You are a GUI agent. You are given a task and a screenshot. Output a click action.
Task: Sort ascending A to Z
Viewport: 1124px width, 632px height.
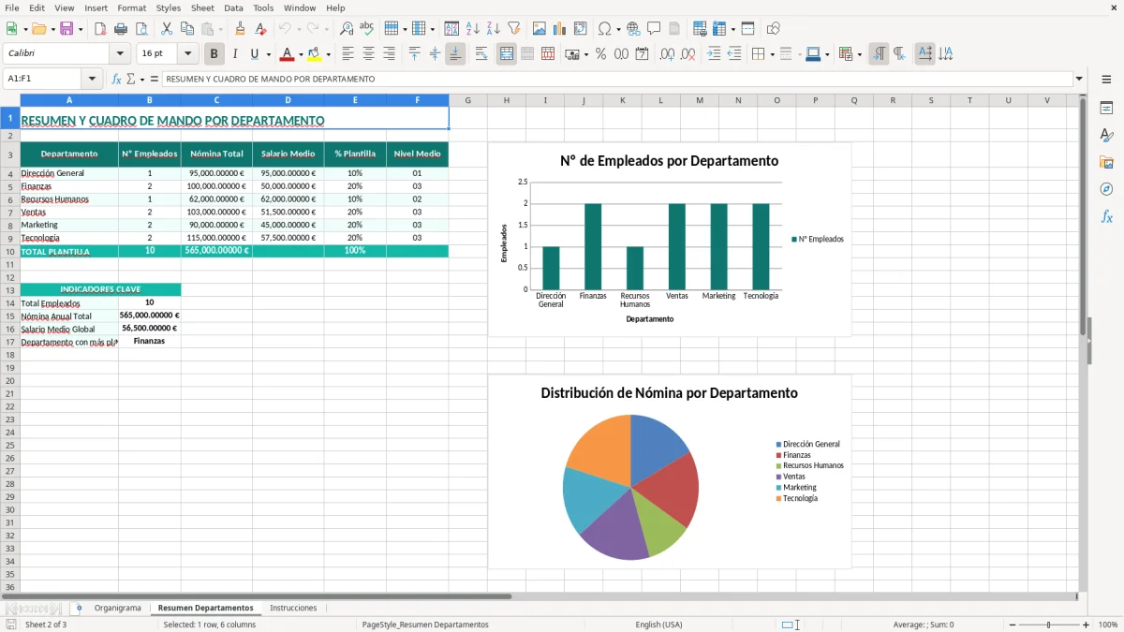coord(473,29)
